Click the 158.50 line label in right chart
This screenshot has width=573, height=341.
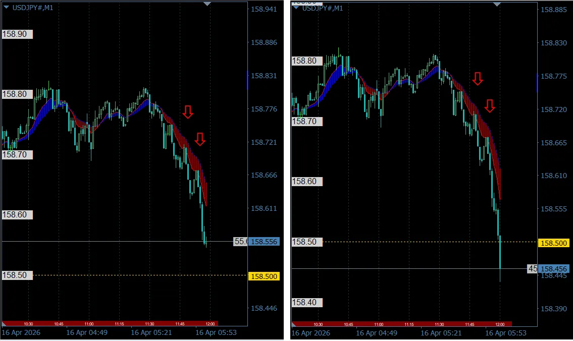(307, 242)
